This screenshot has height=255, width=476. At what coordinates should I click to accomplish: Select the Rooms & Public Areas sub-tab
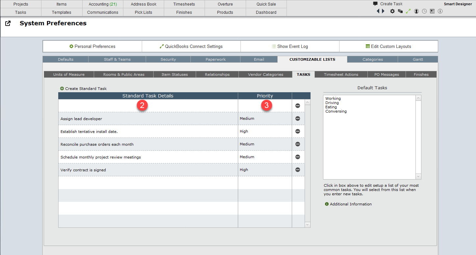point(124,74)
